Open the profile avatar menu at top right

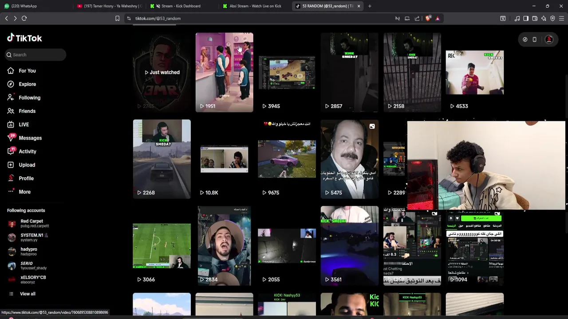click(549, 39)
